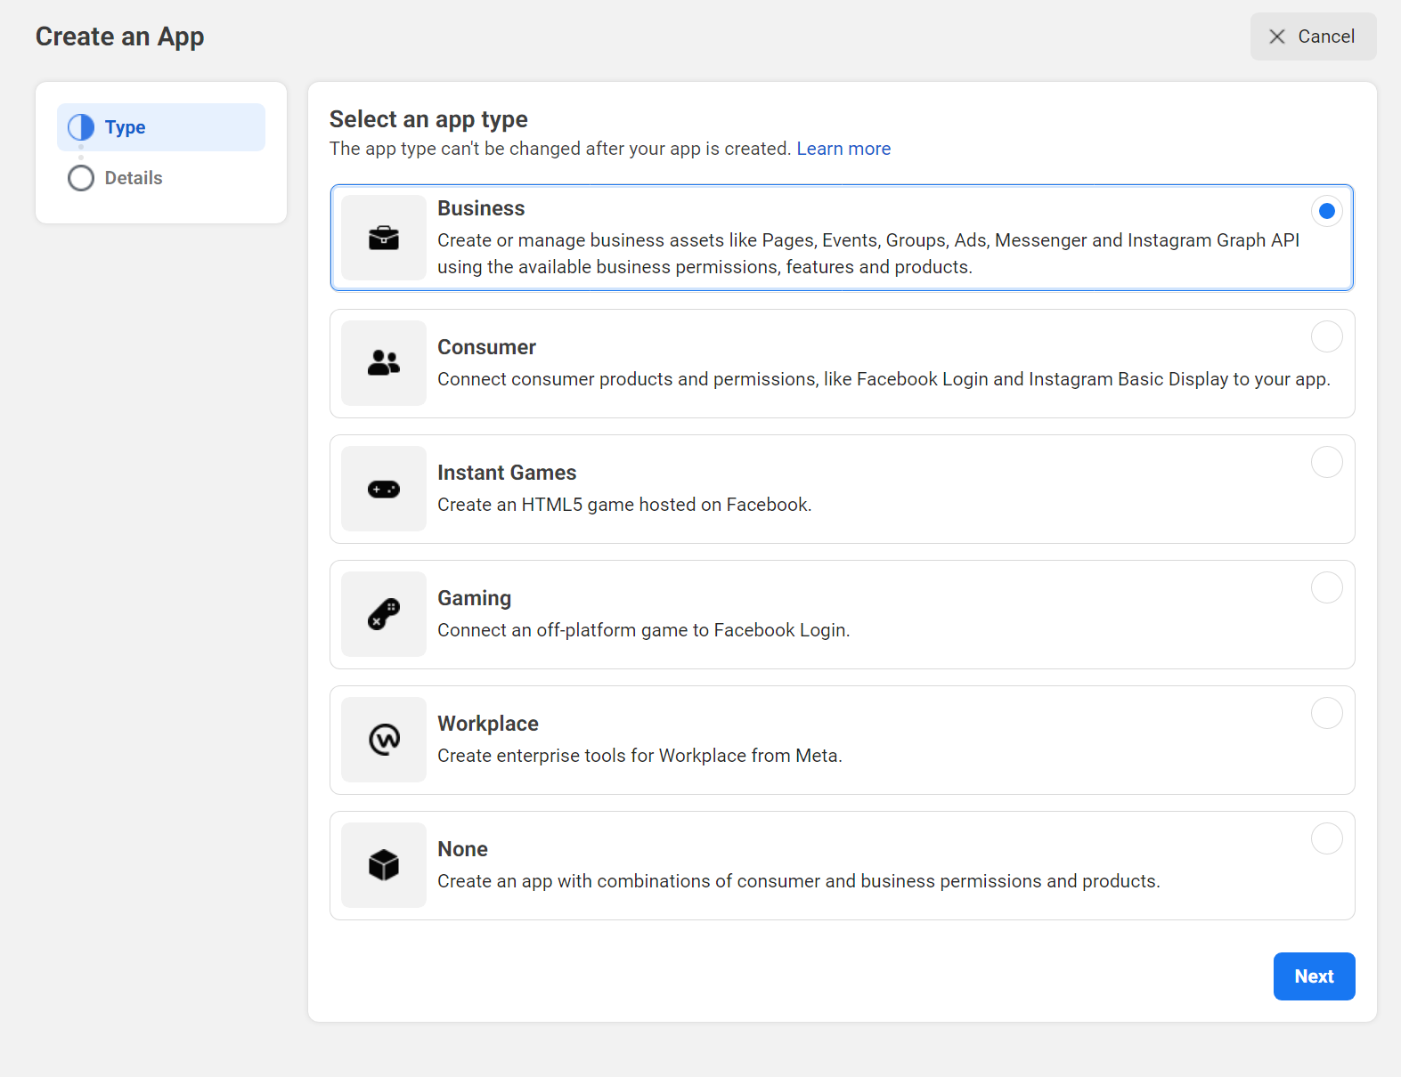Choose the None radio button

[1326, 838]
